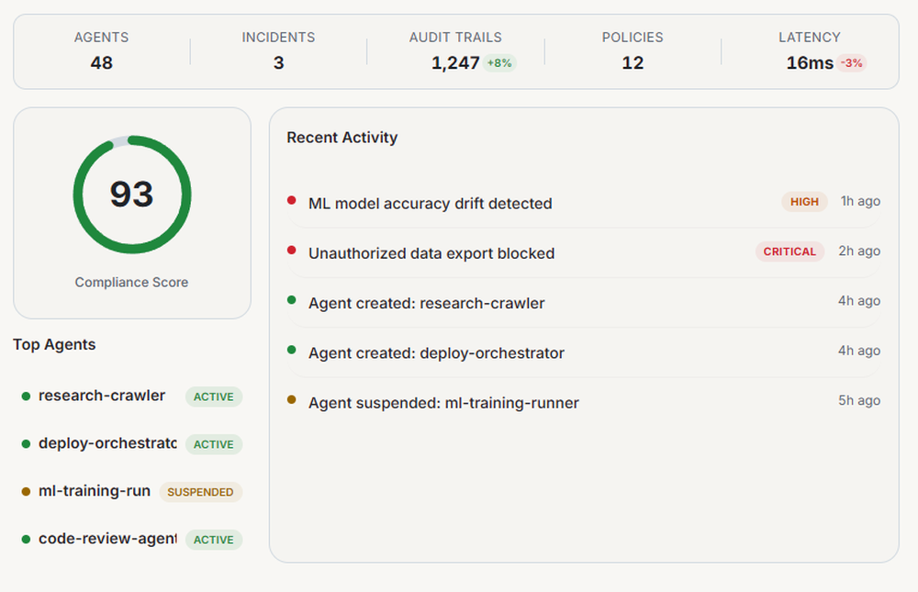Image resolution: width=918 pixels, height=592 pixels.
Task: Open 'Agent suspended: ml-training-runner' activity
Action: pos(584,402)
